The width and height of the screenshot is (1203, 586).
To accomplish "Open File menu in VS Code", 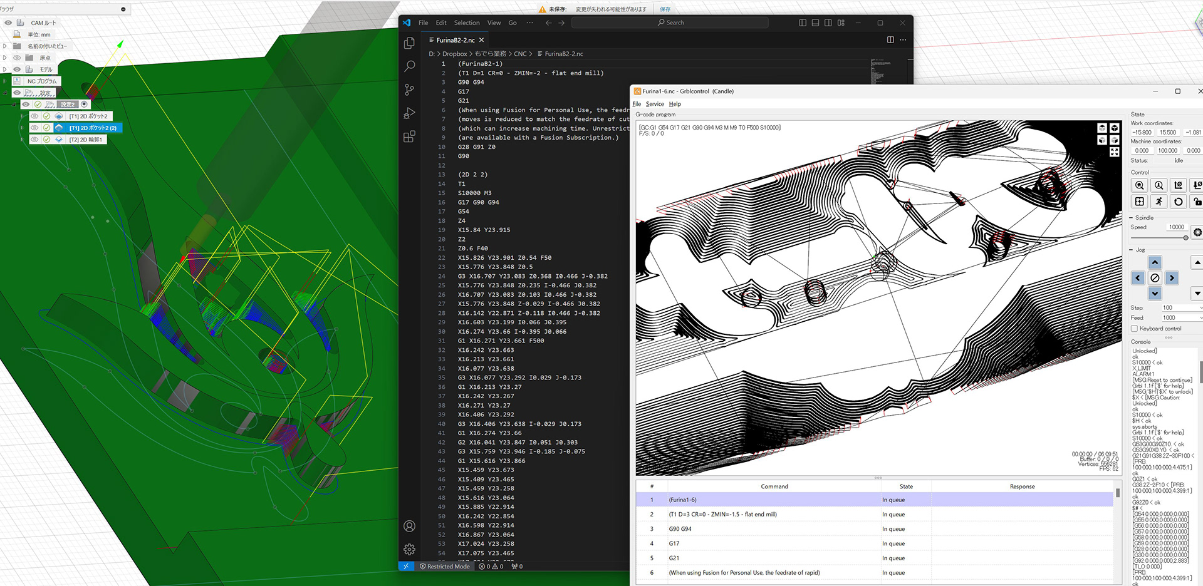I will click(423, 23).
